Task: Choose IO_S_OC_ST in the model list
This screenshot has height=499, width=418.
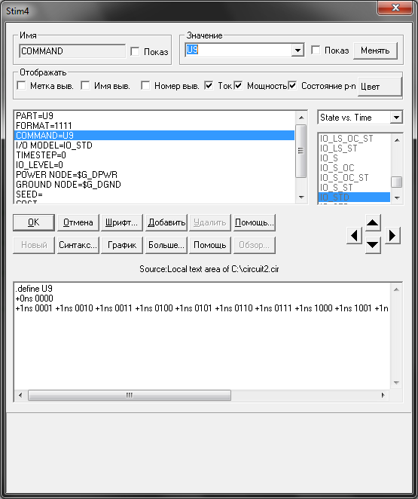Action: click(x=355, y=178)
